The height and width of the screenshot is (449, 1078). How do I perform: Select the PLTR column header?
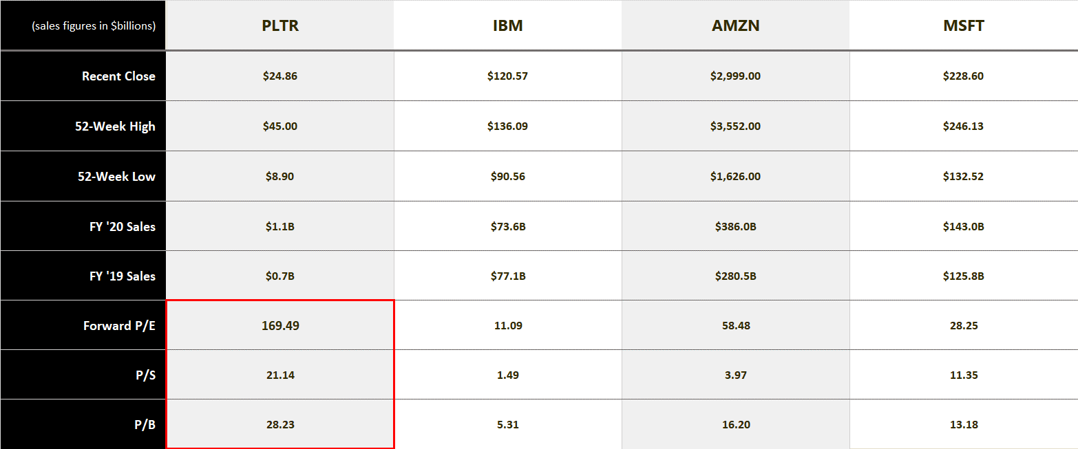(279, 26)
